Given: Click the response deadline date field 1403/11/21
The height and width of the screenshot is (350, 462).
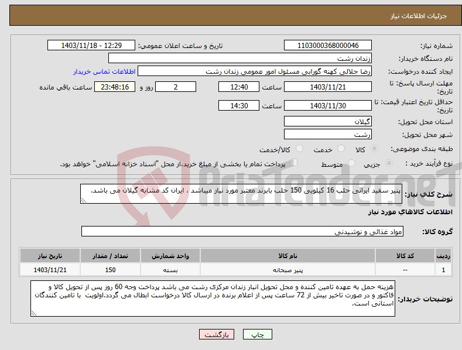Looking at the screenshot, I should click(x=328, y=87).
